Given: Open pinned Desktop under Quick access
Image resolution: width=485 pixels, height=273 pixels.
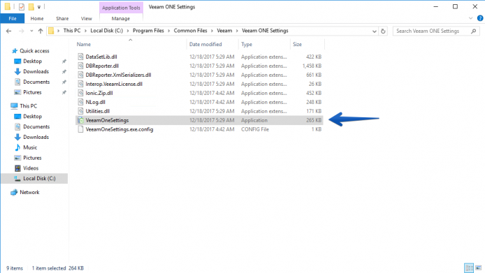Looking at the screenshot, I should coord(32,61).
